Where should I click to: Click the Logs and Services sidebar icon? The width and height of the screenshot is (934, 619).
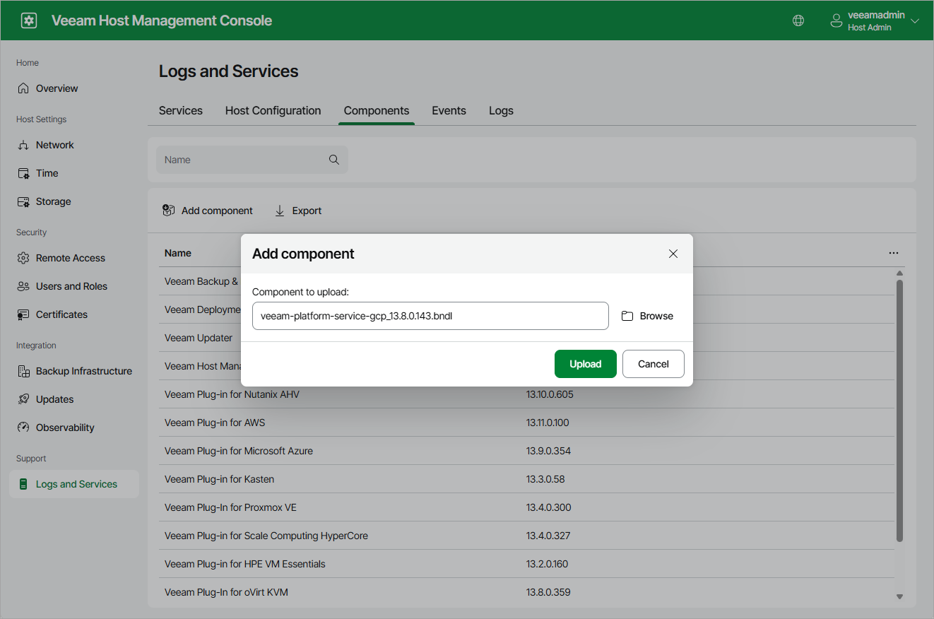click(x=23, y=484)
